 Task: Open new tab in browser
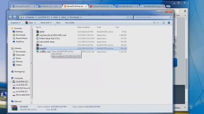tap(168, 6)
